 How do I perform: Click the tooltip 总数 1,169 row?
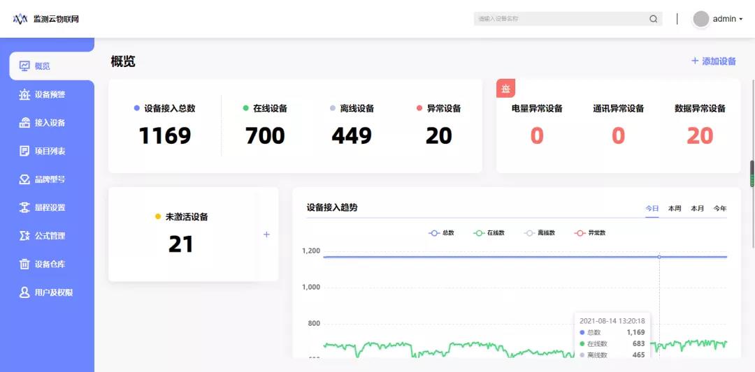click(x=612, y=332)
